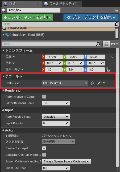This screenshot has width=120, height=172.
Task: Click location X value -670.0
Action: click(x=54, y=57)
